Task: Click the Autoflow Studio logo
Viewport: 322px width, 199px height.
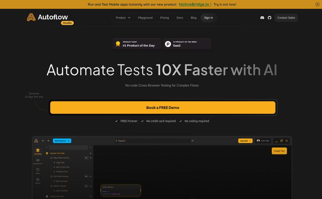Action: tap(50, 19)
